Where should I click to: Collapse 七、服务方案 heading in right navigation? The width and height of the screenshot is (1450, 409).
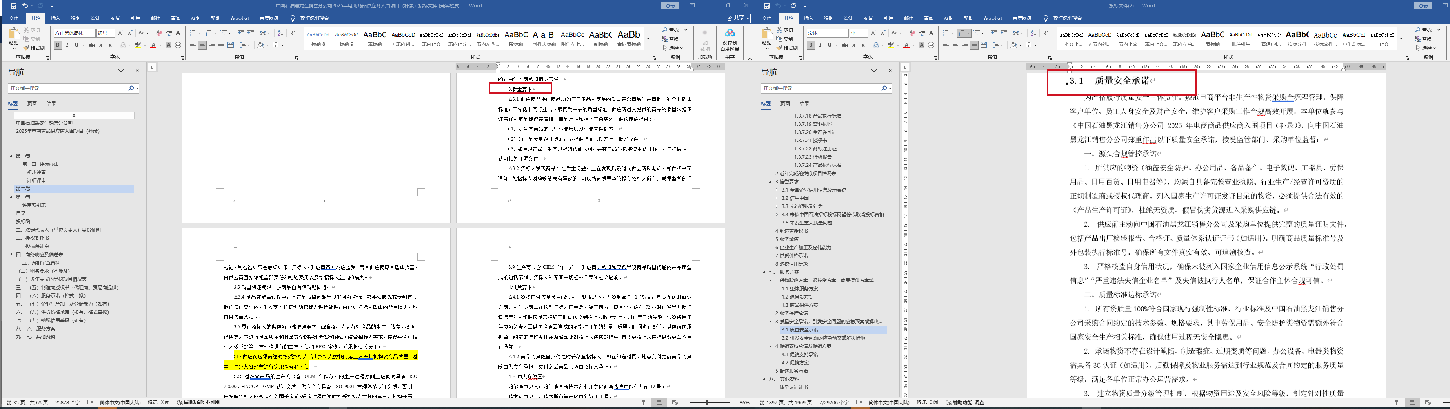point(764,272)
